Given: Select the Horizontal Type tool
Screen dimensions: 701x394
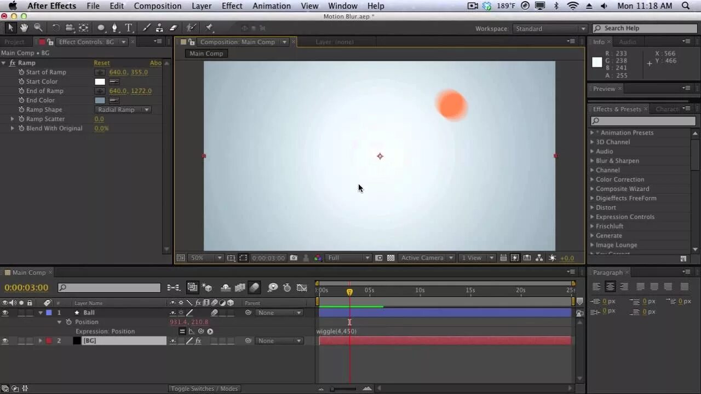Looking at the screenshot, I should click(129, 28).
